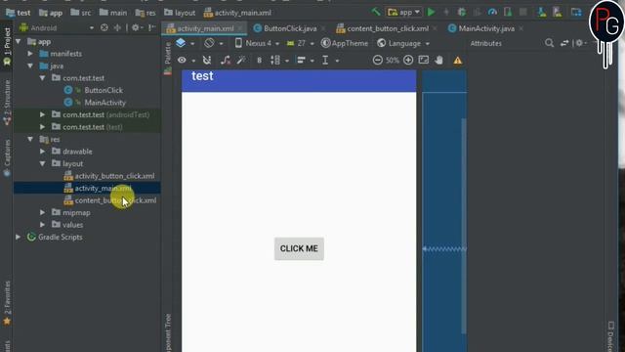625x352 pixels.
Task: Toggle autoconnect magnet icon
Action: (207, 61)
